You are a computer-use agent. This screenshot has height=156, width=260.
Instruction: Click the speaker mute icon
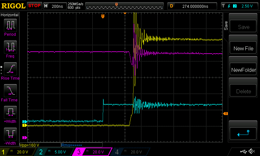(252, 151)
